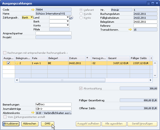Open the Bank field dropdown
160x130 pixels.
click(68, 21)
